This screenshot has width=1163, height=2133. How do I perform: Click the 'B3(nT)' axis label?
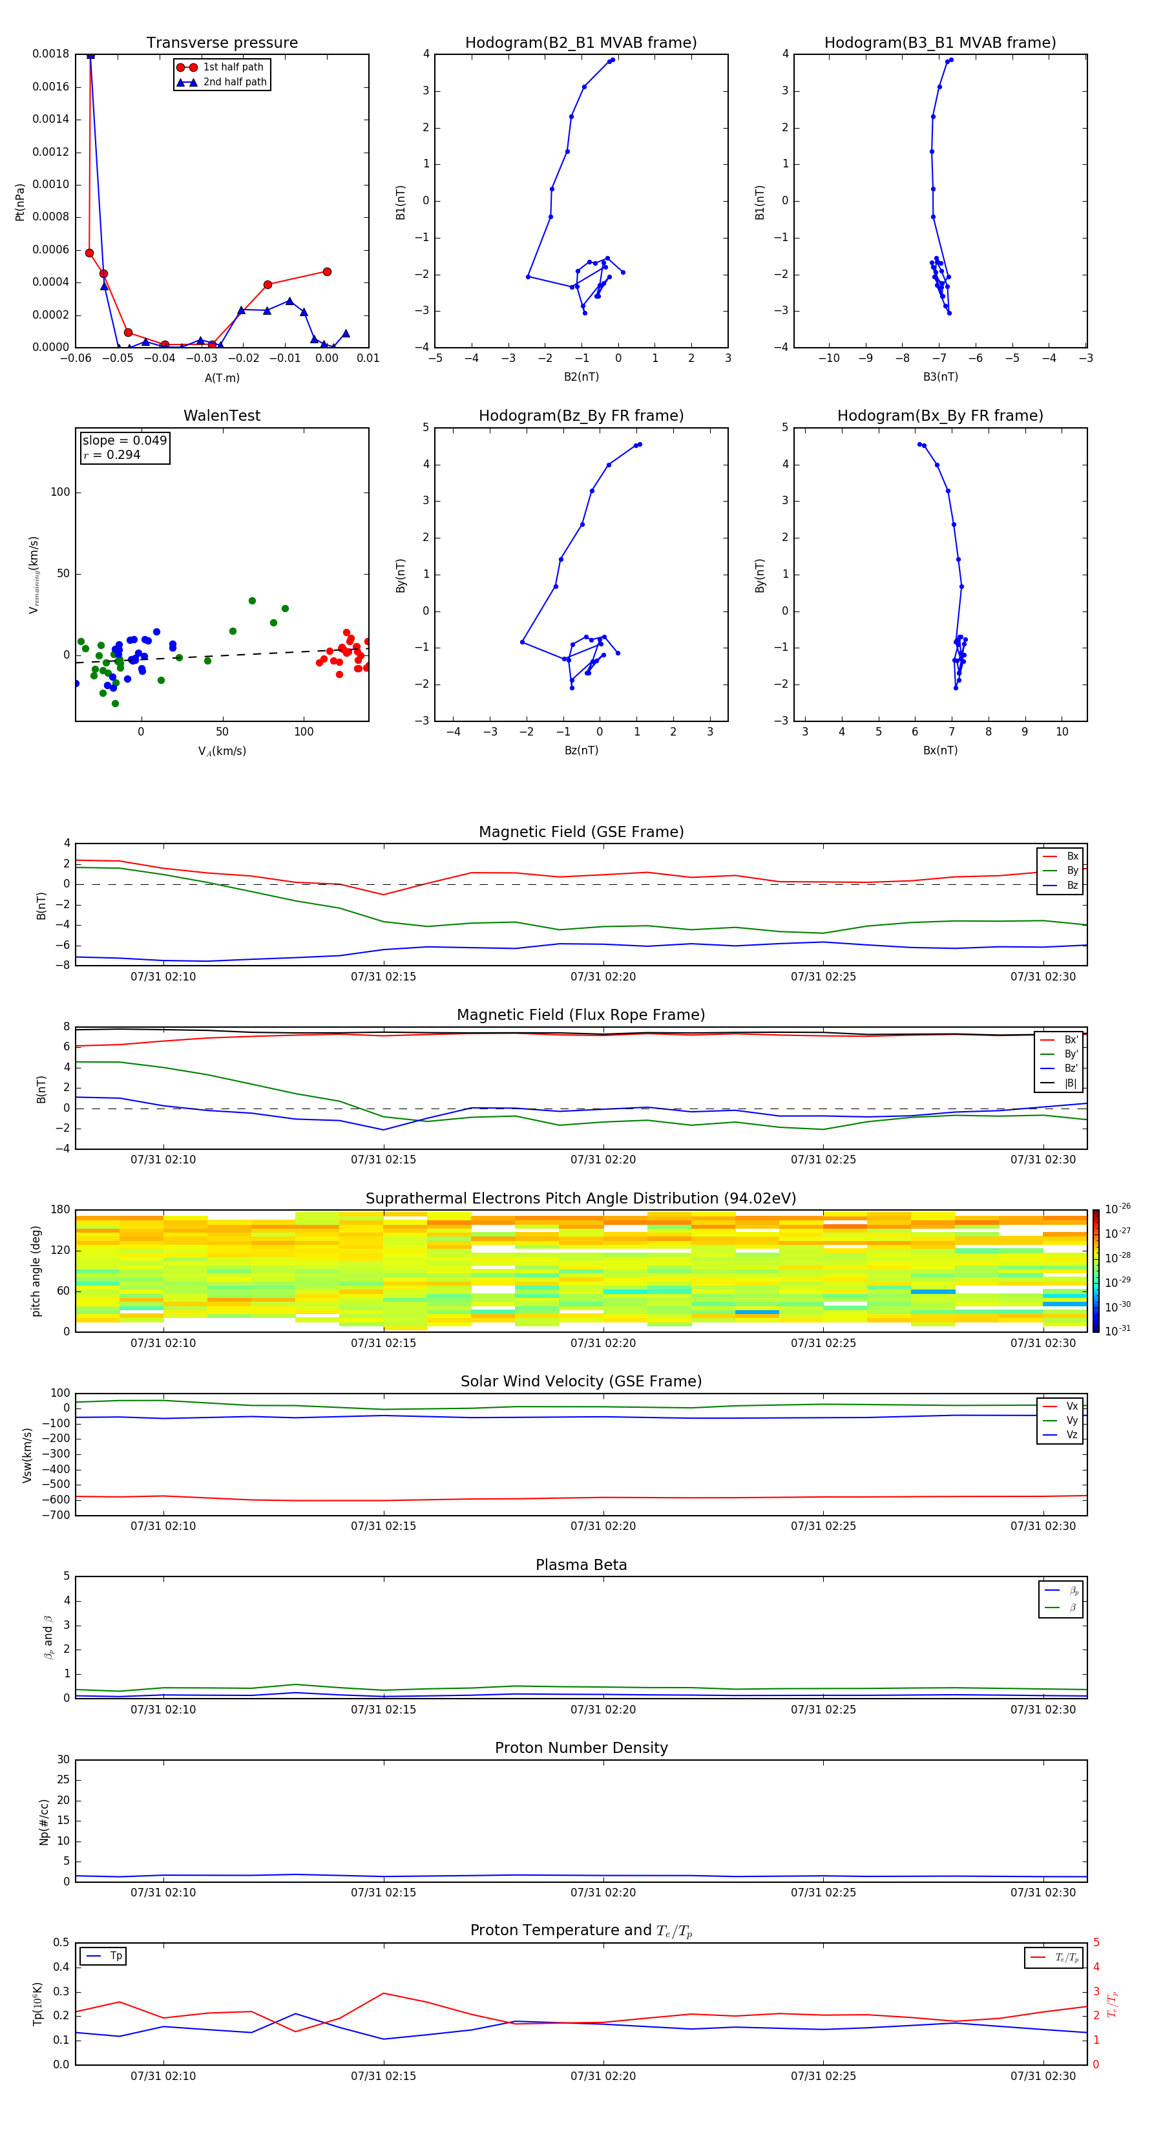pyautogui.click(x=940, y=377)
